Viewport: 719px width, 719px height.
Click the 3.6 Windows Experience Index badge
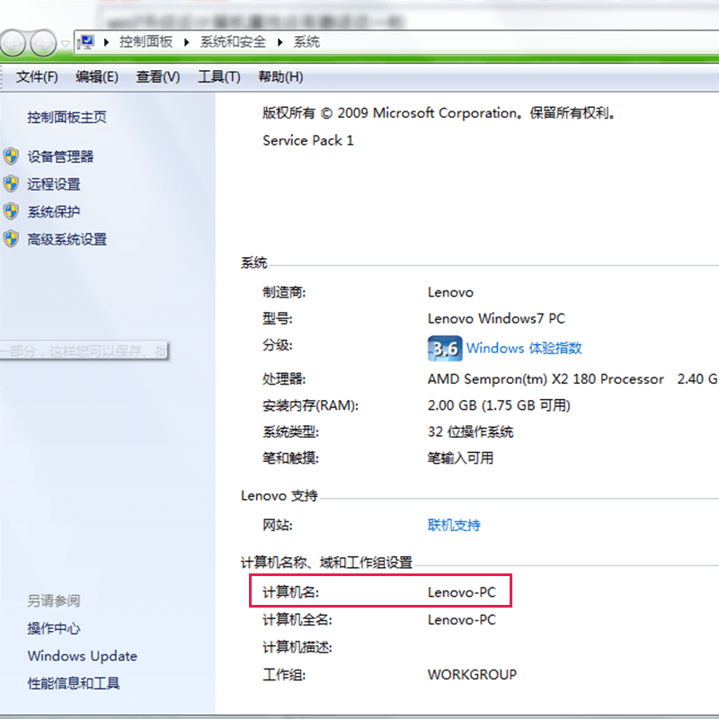[444, 348]
